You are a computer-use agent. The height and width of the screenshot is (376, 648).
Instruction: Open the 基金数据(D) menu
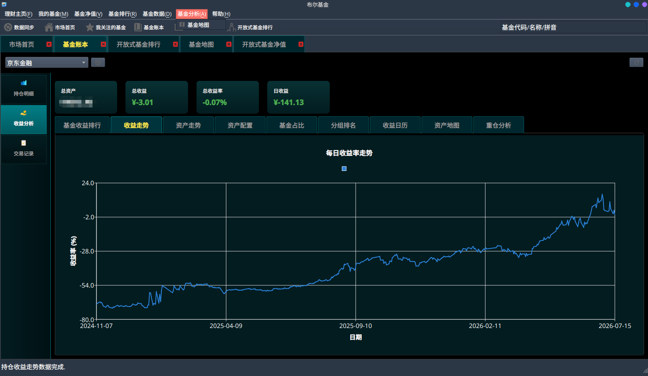(157, 14)
